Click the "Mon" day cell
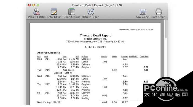 pyautogui.click(x=39, y=59)
